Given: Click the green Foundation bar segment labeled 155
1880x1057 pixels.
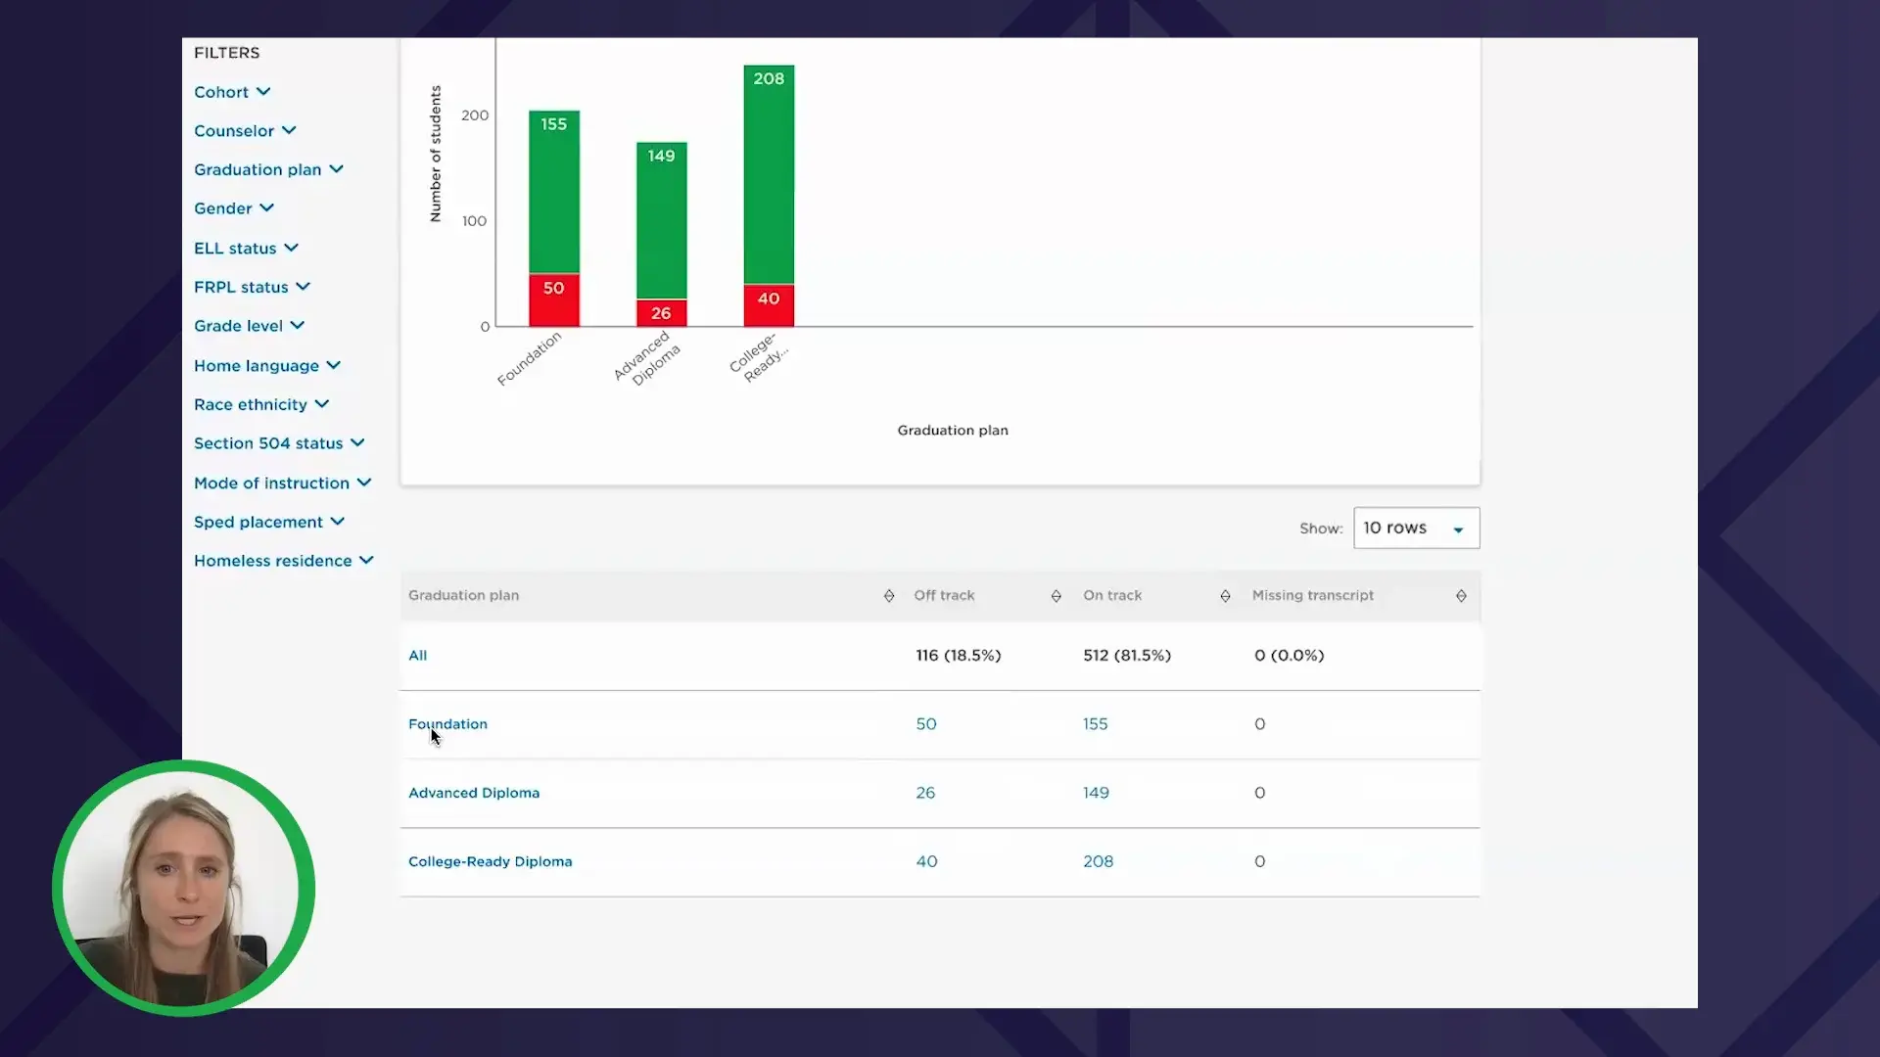Looking at the screenshot, I should [554, 192].
